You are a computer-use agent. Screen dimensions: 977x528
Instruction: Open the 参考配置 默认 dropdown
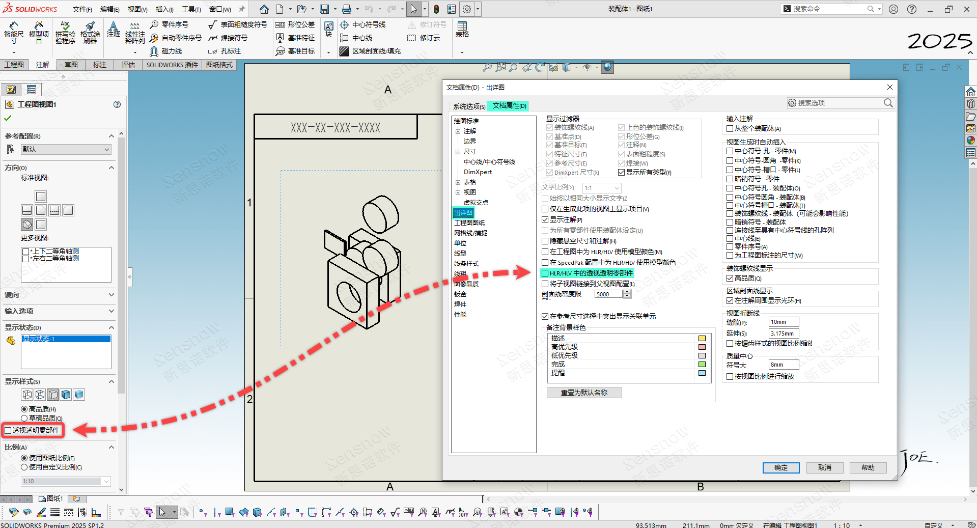pyautogui.click(x=66, y=149)
